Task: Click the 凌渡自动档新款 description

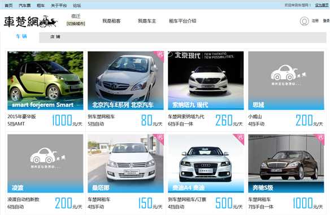Action: tap(23, 199)
